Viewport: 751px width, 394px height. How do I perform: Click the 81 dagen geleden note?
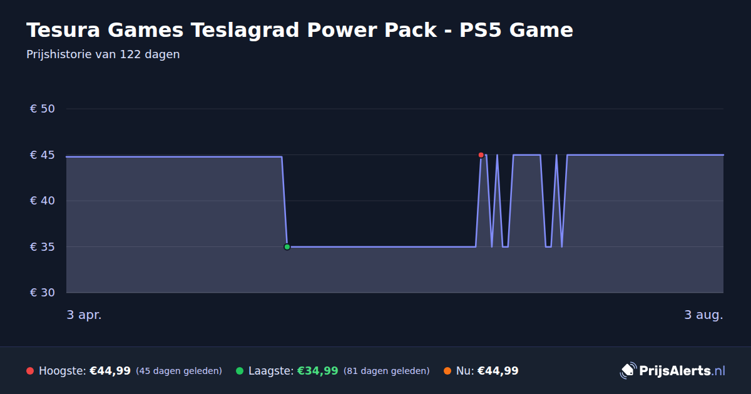coord(386,371)
